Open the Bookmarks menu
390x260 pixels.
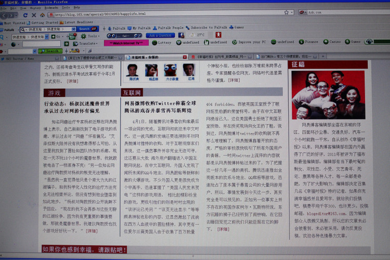pyautogui.click(x=51, y=8)
